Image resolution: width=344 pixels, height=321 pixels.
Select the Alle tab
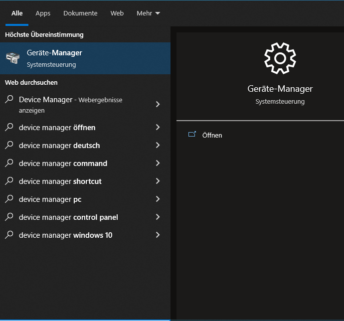point(17,13)
